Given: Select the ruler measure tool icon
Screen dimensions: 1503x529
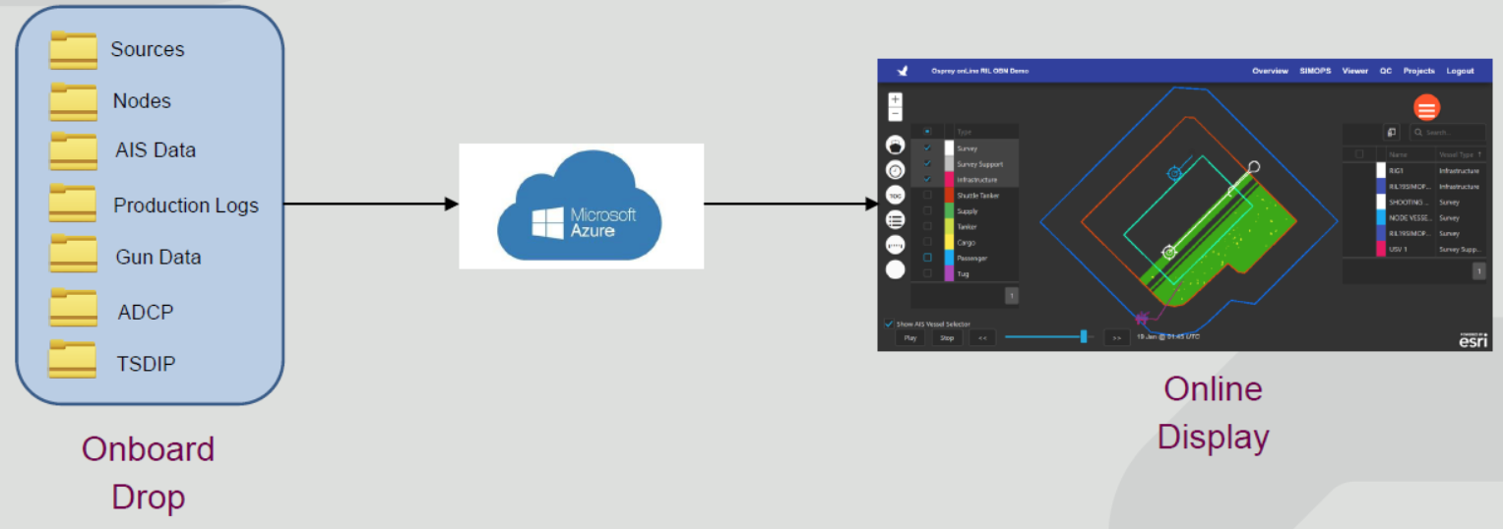Looking at the screenshot, I should [896, 244].
